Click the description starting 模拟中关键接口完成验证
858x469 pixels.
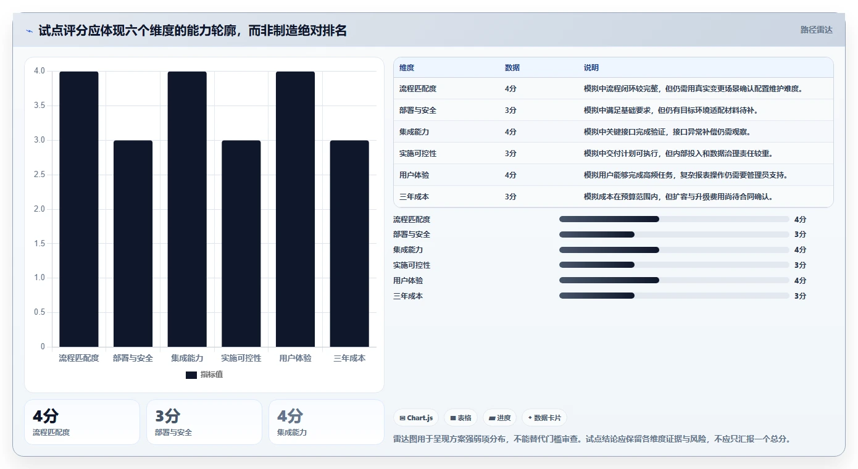667,132
